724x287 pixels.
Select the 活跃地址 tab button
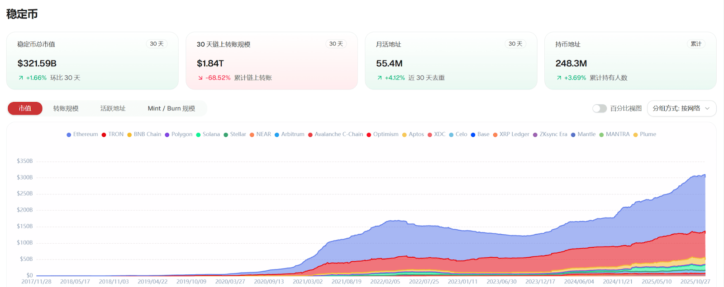tap(113, 108)
